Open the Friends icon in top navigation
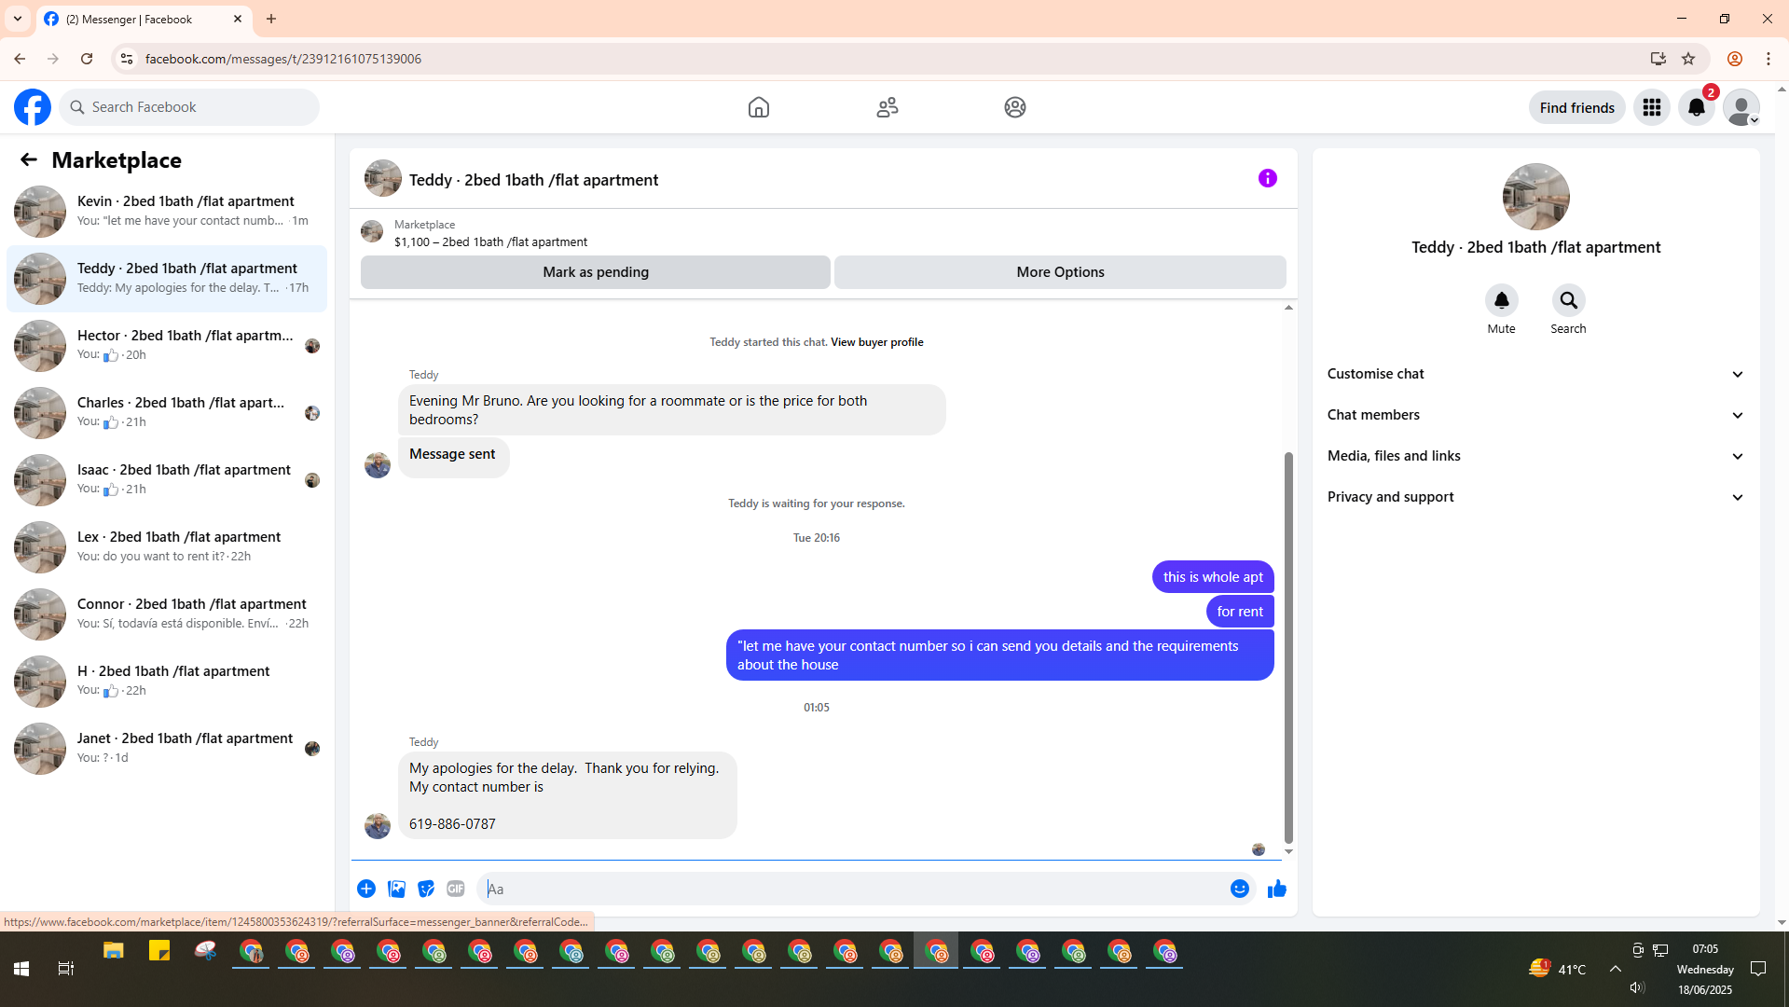 [888, 107]
